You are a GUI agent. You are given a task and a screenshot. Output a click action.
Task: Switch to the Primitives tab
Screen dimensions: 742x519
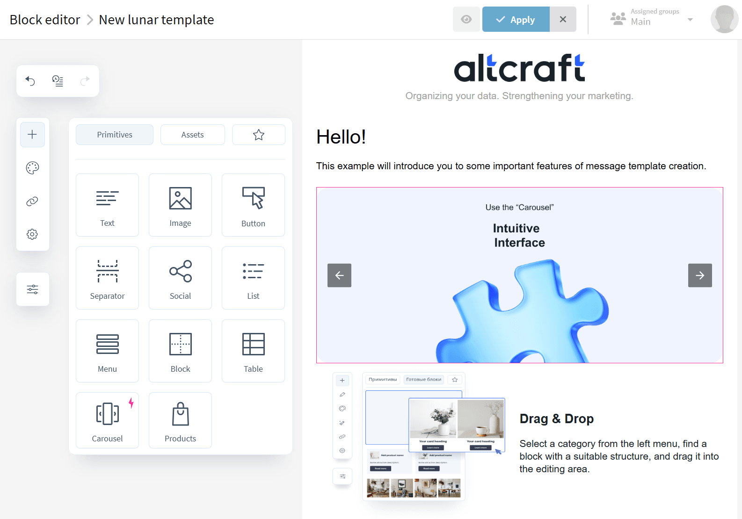pyautogui.click(x=115, y=135)
